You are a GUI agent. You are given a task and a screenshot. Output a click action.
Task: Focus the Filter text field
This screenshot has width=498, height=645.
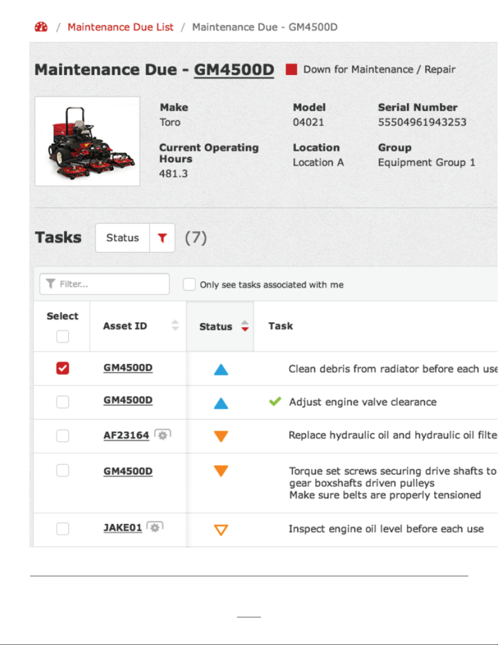[x=104, y=284]
